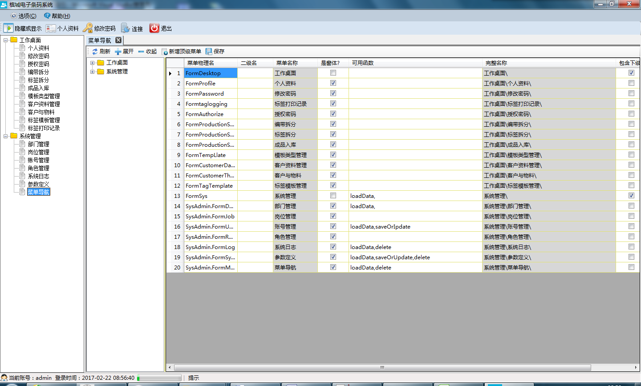Screen dimensions: 641x386
Task: Click the grid's horizontal scrollbar thumb
Action: click(x=382, y=368)
